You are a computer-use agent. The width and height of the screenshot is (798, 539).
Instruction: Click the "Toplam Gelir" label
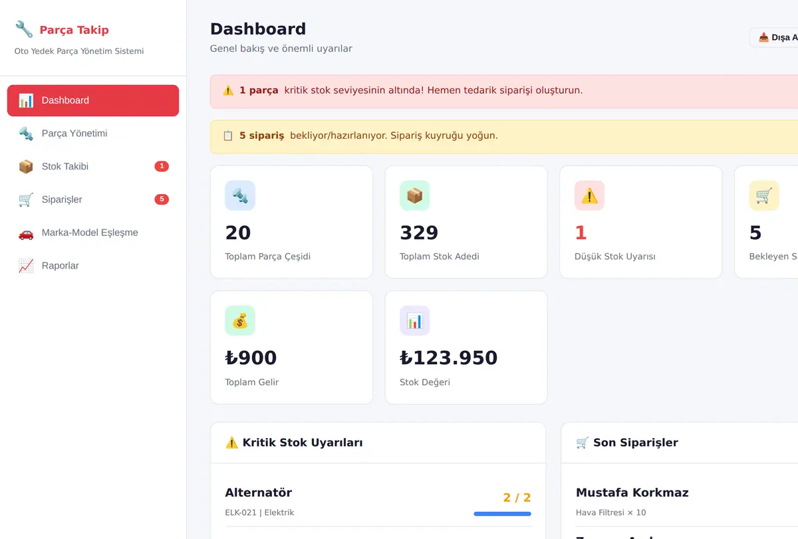click(252, 382)
